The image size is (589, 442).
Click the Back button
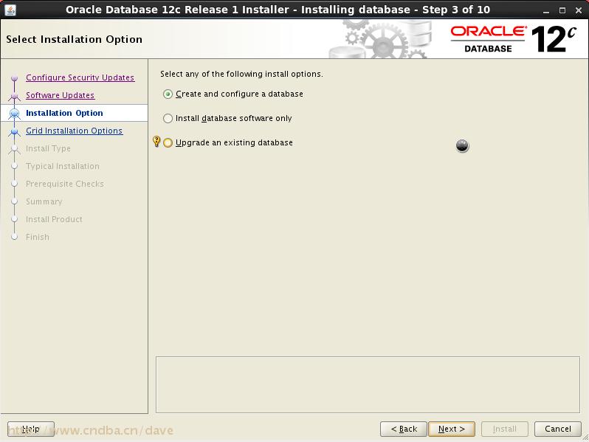(404, 429)
